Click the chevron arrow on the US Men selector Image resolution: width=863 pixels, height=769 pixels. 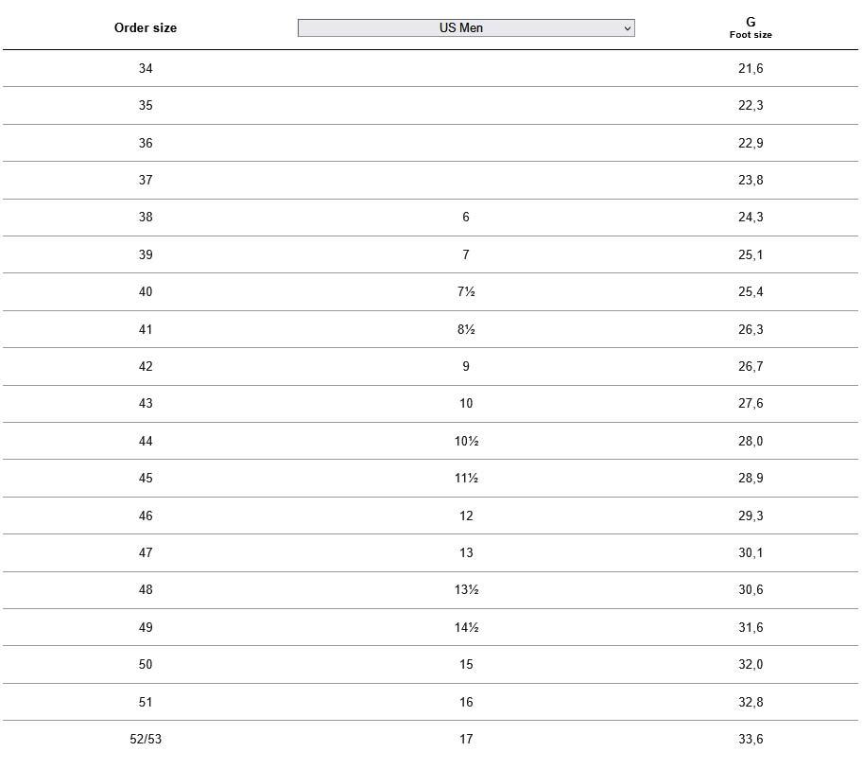[627, 28]
